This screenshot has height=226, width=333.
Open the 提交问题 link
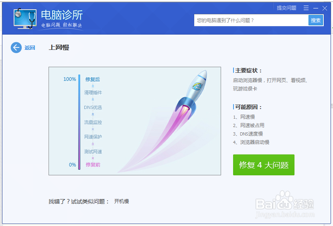(x=286, y=8)
